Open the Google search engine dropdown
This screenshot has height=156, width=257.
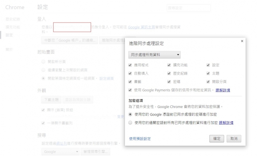point(60,152)
